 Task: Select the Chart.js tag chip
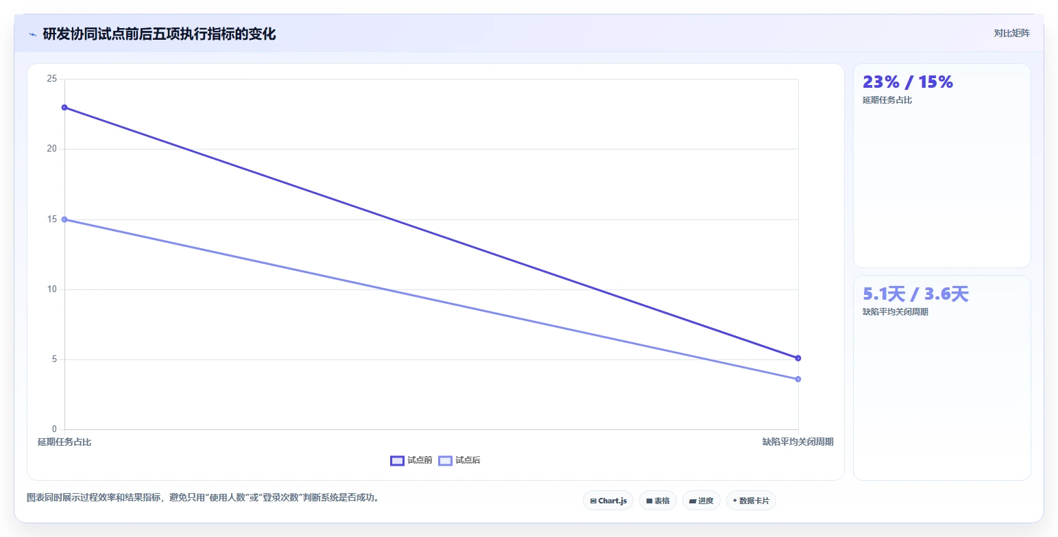coord(608,501)
